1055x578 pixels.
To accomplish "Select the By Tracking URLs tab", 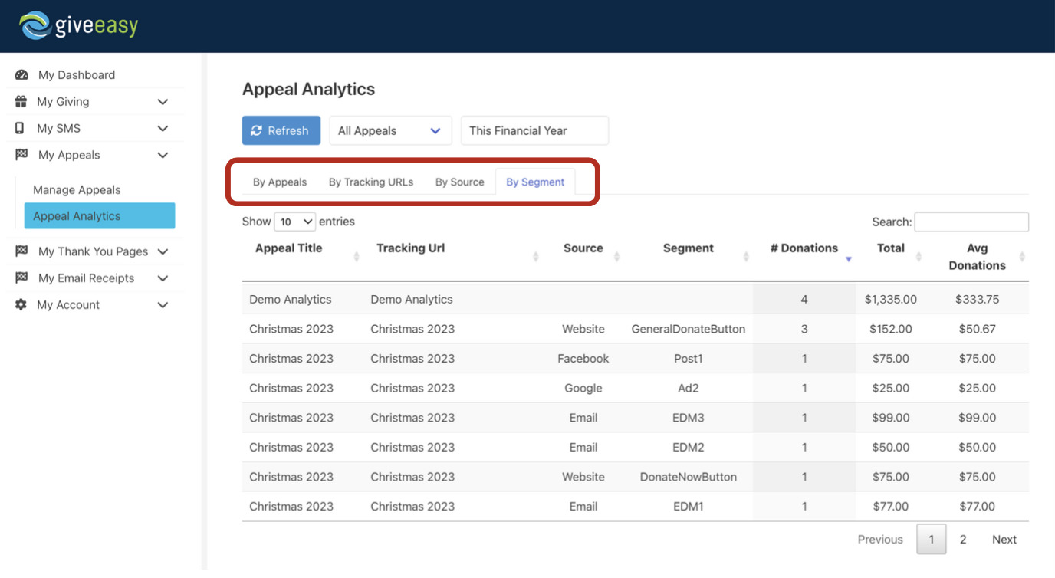I will tap(371, 182).
